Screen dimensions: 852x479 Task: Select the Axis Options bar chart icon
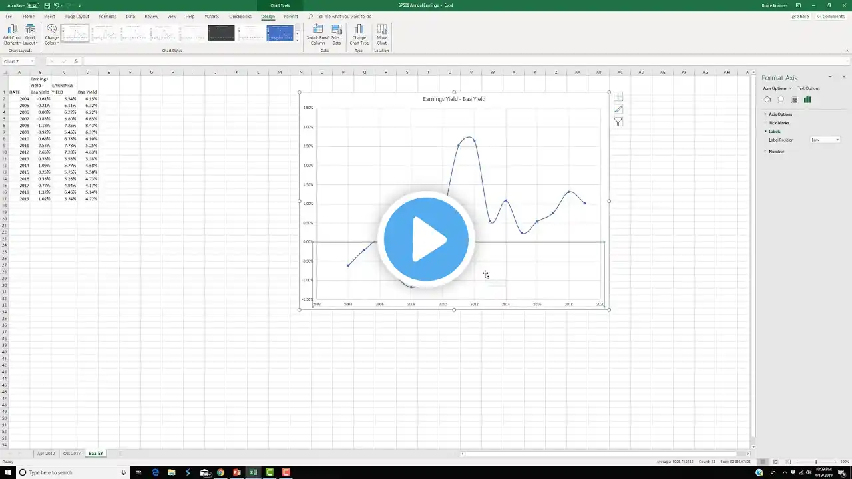pyautogui.click(x=807, y=100)
